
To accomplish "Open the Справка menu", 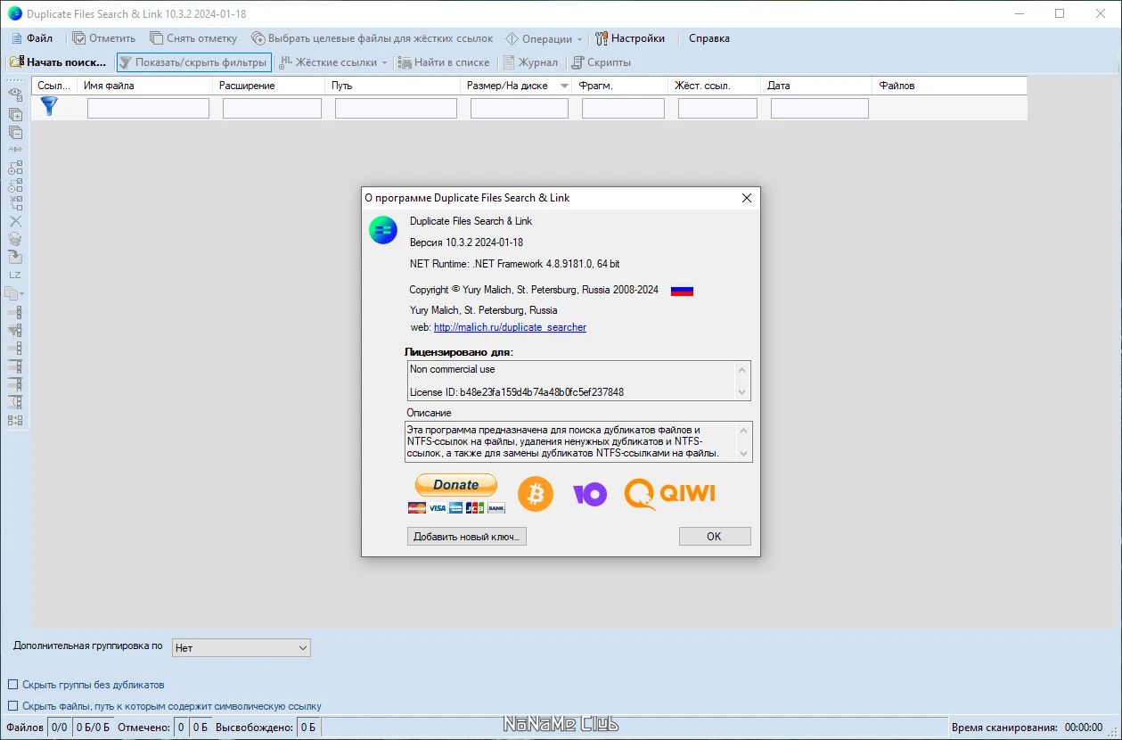I will pyautogui.click(x=709, y=38).
